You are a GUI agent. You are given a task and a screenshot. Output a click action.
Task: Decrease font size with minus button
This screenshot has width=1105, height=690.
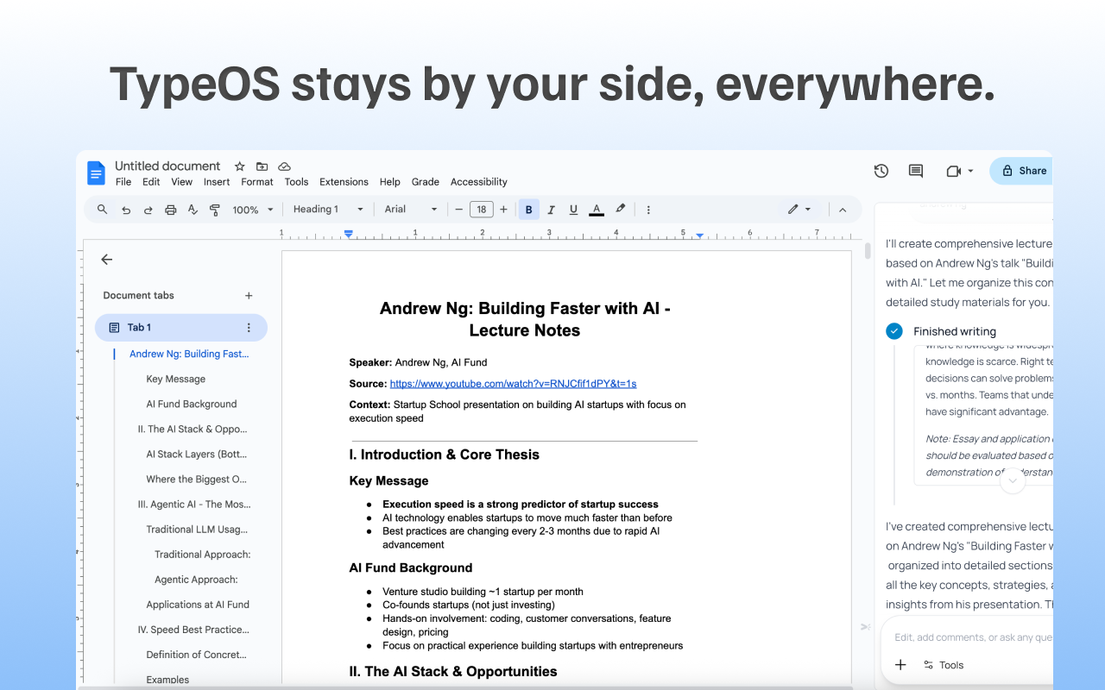click(x=459, y=209)
